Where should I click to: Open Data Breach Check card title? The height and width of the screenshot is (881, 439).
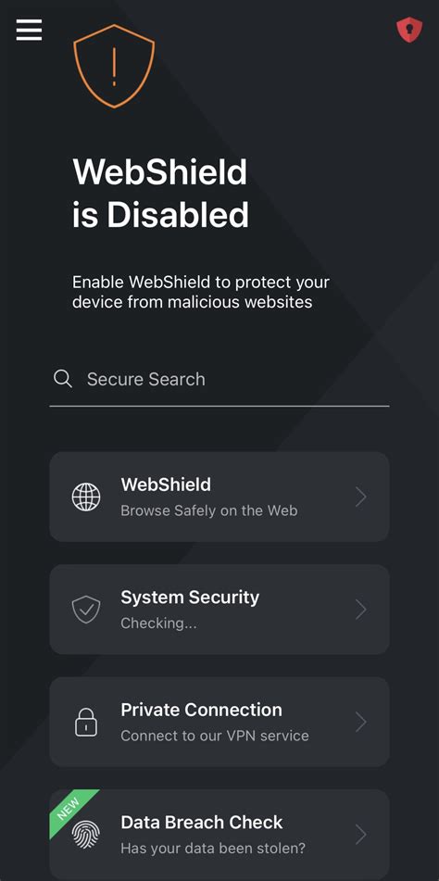pos(202,822)
